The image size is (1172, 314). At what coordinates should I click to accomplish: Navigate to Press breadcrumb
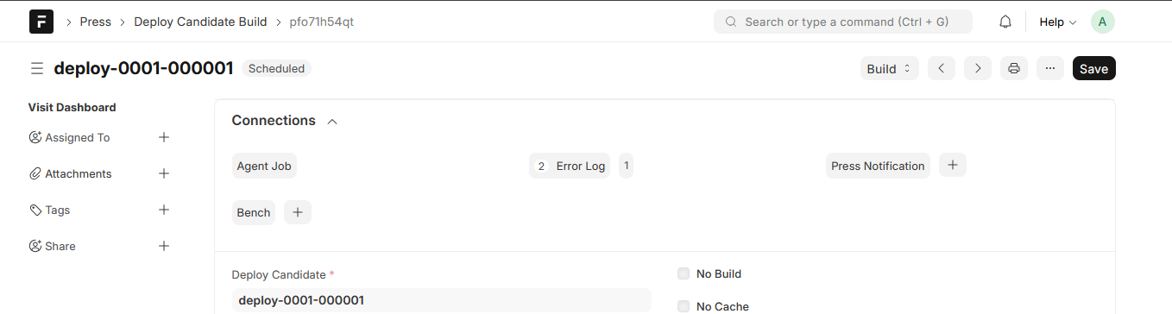[x=96, y=22]
